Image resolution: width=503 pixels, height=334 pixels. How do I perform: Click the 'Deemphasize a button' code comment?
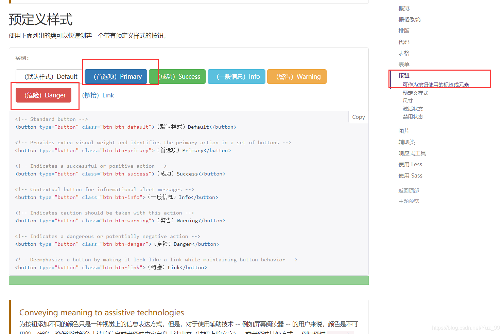pyautogui.click(x=156, y=260)
